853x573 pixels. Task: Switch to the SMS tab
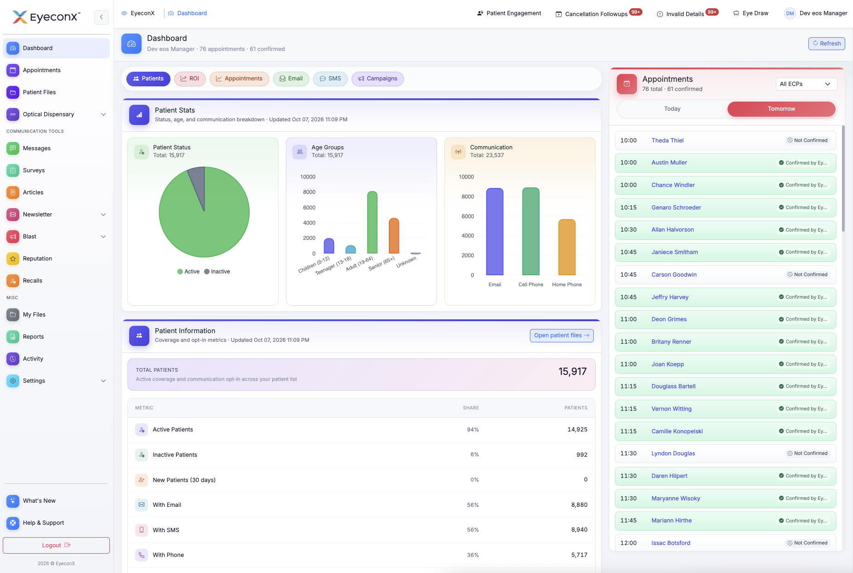pos(330,79)
